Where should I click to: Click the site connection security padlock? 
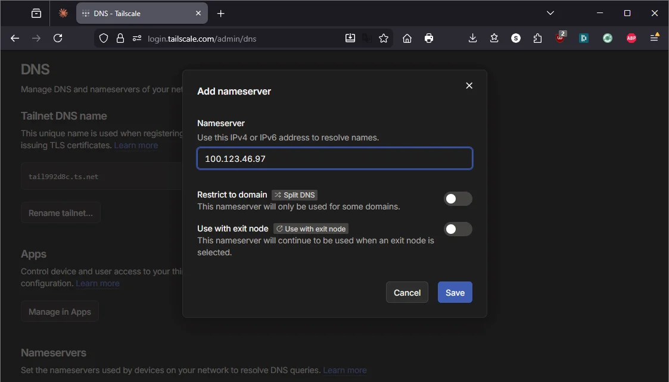(x=120, y=38)
